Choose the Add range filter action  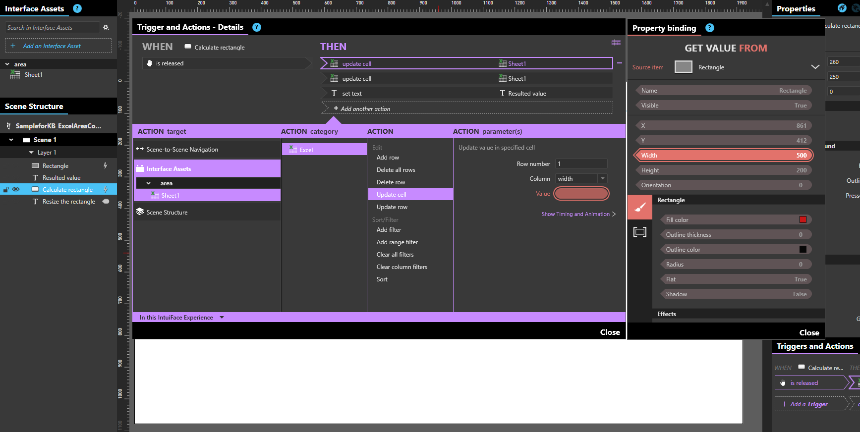(397, 242)
